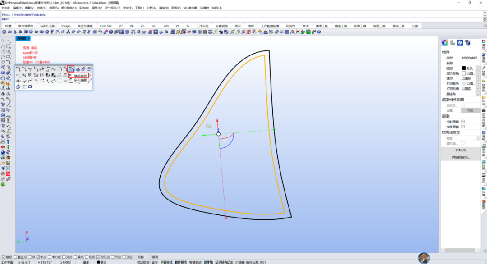The width and height of the screenshot is (487, 264).
Task: Open the 透视图 viewport title dropdown arrow
Action: tap(29, 38)
